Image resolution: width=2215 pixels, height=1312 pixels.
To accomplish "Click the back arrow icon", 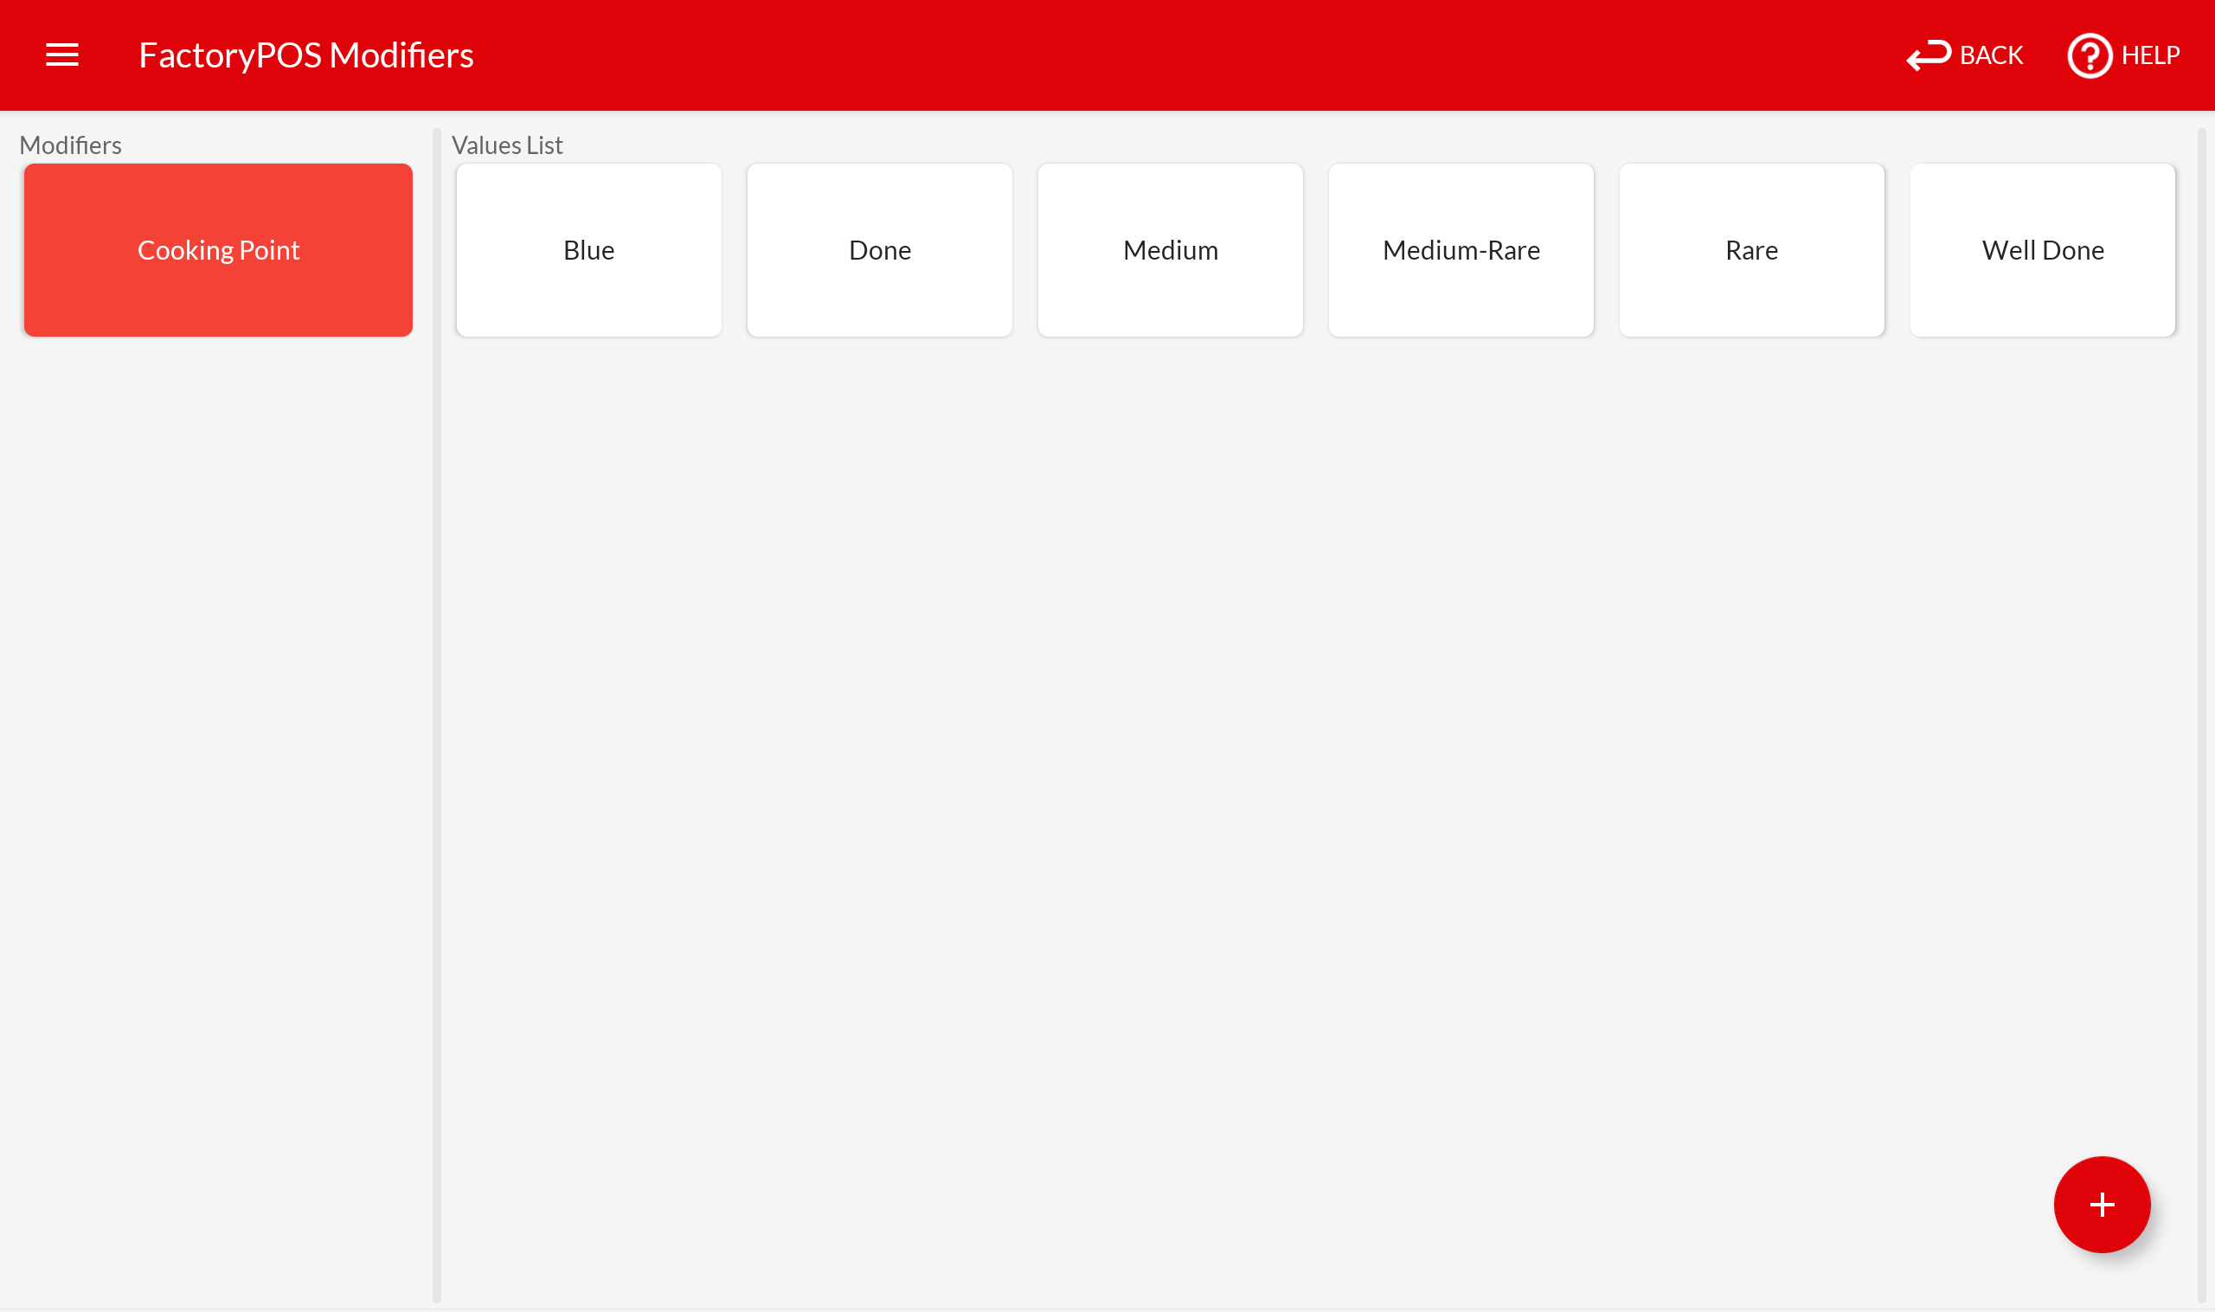I will pos(1928,55).
